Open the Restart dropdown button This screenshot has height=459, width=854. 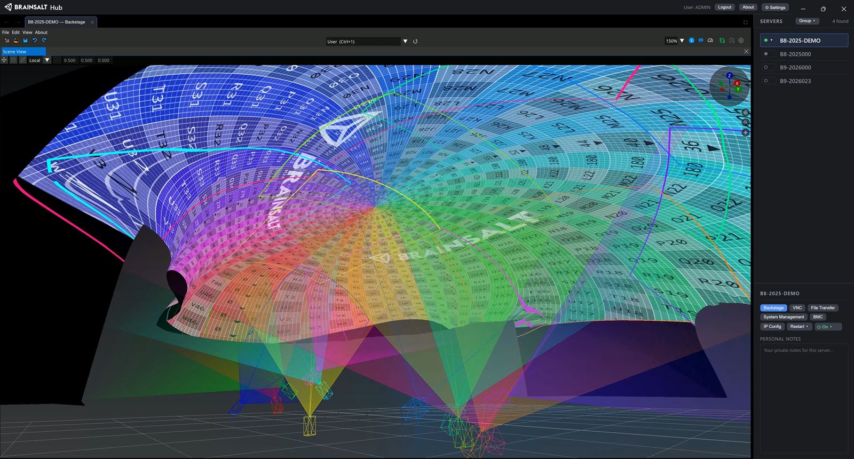799,327
